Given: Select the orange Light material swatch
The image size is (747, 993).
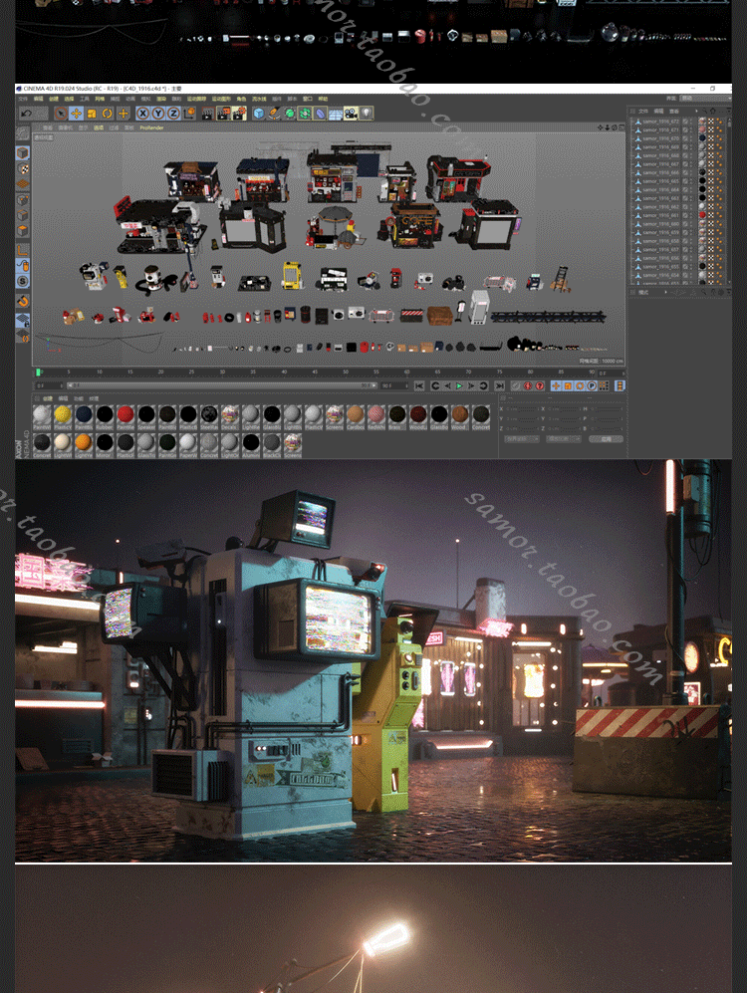Looking at the screenshot, I should coord(84,444).
